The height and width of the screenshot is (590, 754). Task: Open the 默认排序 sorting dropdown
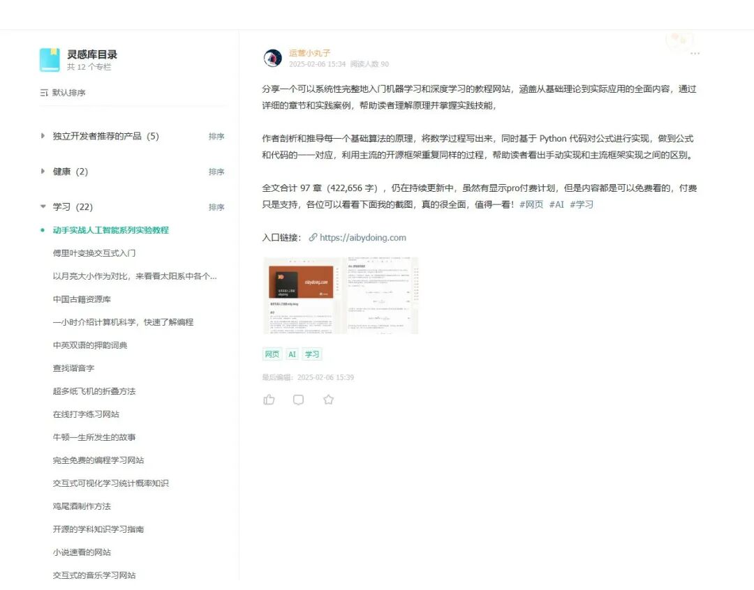tap(63, 93)
